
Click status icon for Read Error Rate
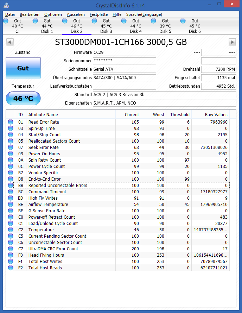[x=11, y=122]
